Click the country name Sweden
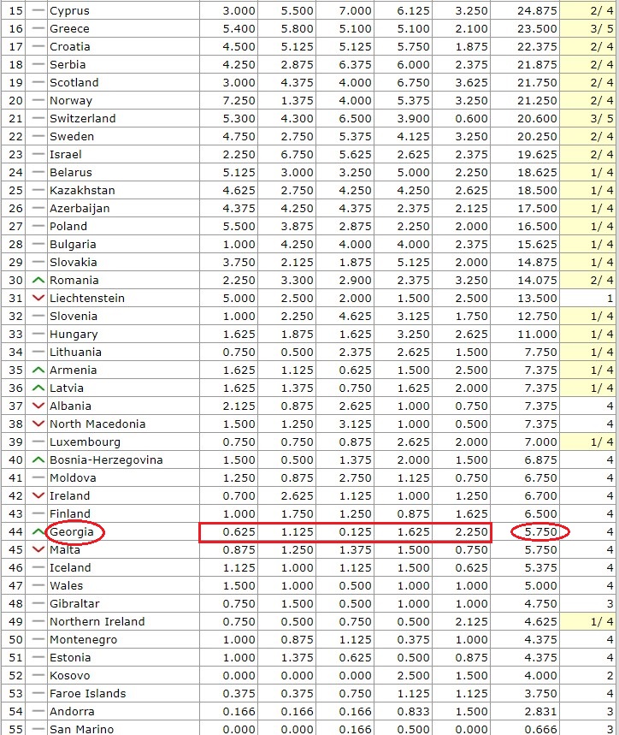This screenshot has height=735, width=619. (72, 136)
